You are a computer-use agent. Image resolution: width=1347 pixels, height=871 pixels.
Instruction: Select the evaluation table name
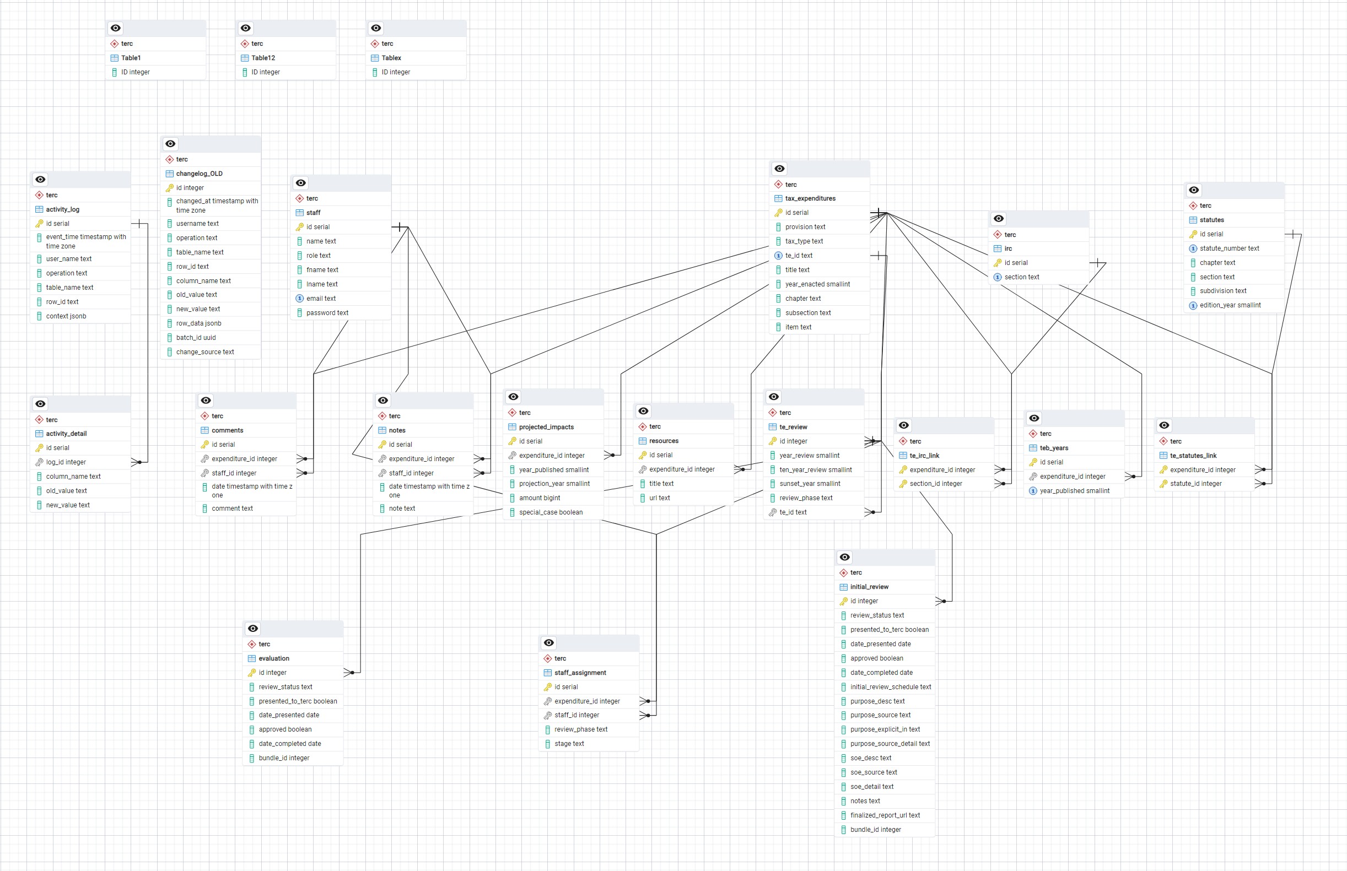[274, 659]
